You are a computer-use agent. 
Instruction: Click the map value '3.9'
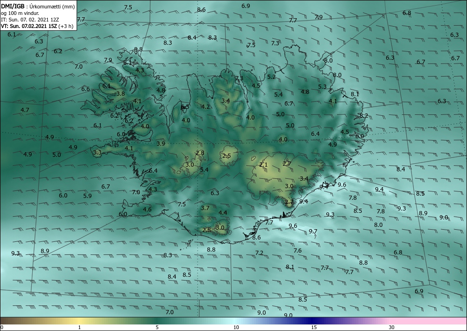tap(161, 143)
